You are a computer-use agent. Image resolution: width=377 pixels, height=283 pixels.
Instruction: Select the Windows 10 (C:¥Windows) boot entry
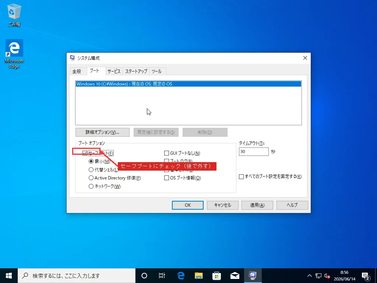[188, 84]
